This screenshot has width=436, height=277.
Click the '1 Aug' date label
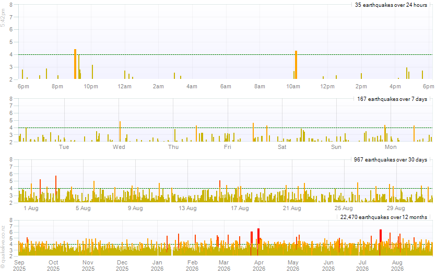point(31,208)
